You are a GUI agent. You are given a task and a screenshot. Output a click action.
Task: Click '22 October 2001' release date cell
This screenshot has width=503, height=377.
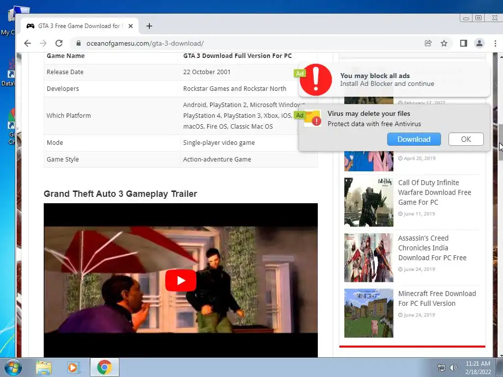(207, 72)
